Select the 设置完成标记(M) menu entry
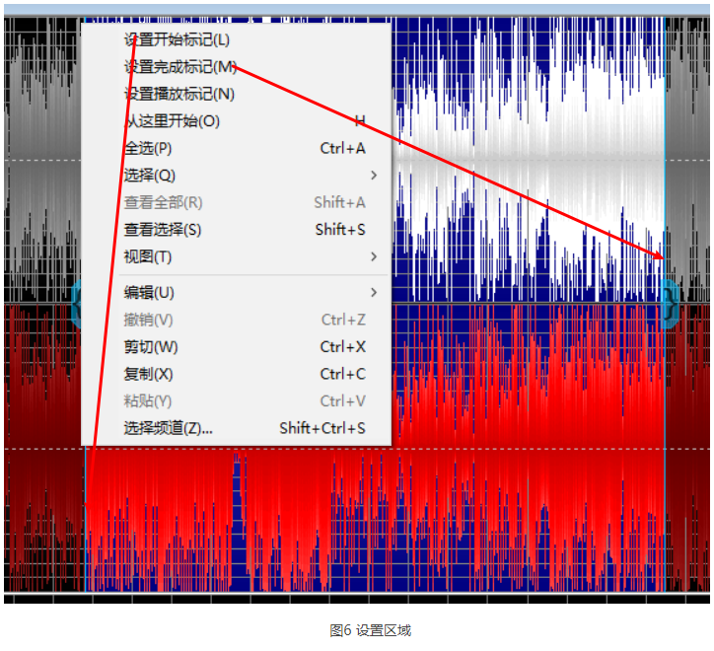This screenshot has width=714, height=651. [x=179, y=67]
